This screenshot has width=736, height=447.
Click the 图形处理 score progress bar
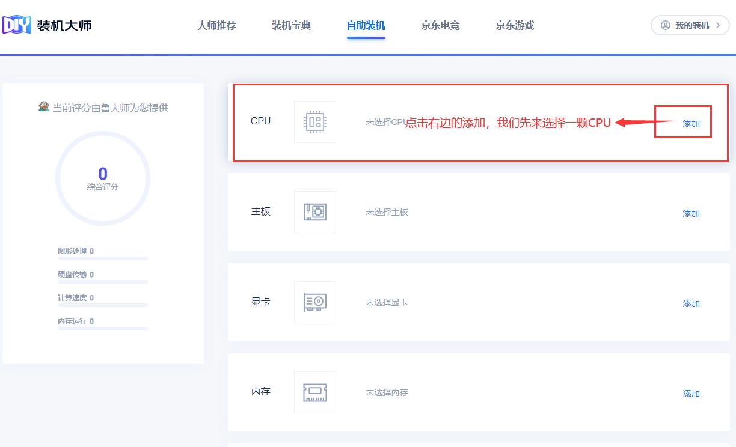103,258
